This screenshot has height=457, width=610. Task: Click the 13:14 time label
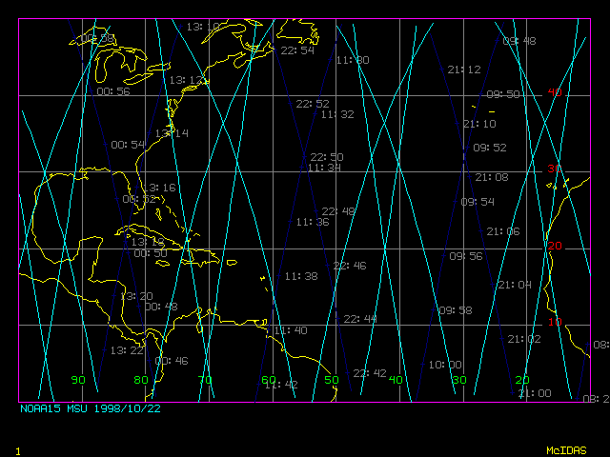(x=172, y=133)
